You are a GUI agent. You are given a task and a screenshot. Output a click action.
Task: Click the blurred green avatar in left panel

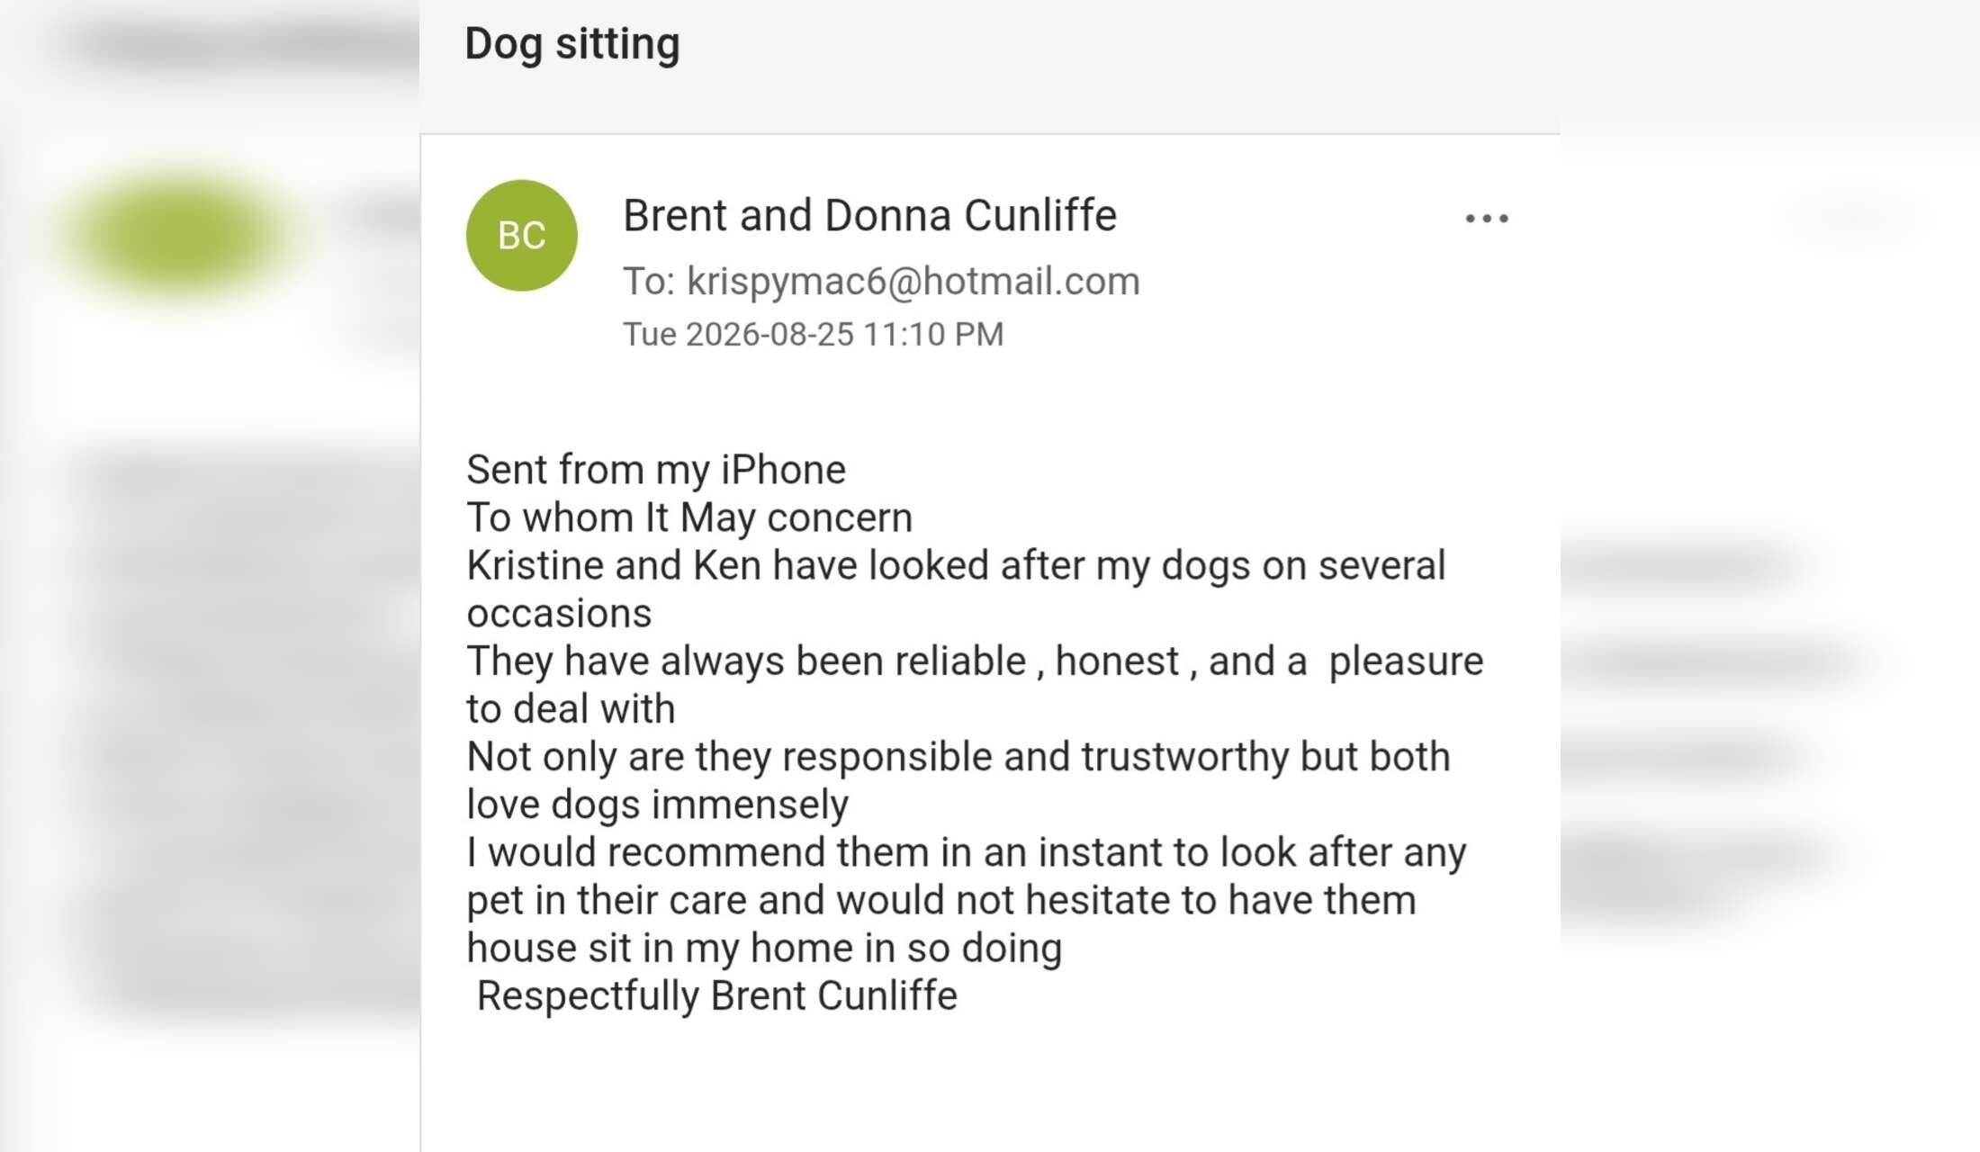coord(180,234)
